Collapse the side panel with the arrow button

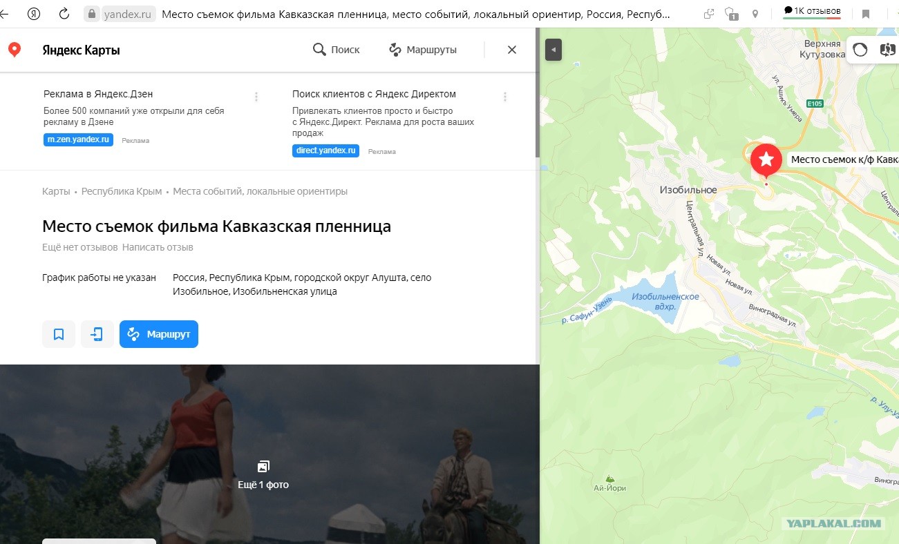click(553, 50)
